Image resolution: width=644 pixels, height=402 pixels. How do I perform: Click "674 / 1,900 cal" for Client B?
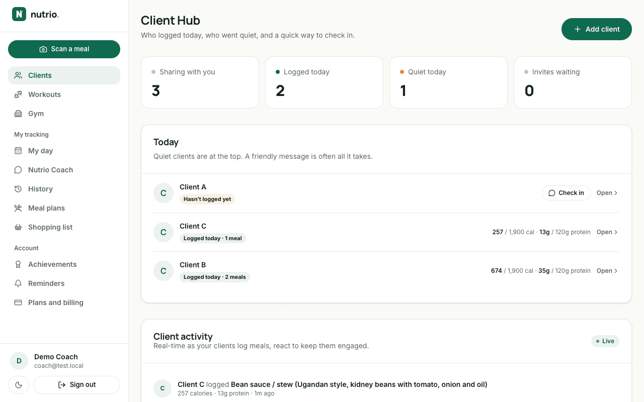point(512,271)
